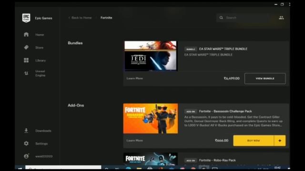305x171 pixels.
Task: Open the Store section in sidebar
Action: [x=39, y=47]
